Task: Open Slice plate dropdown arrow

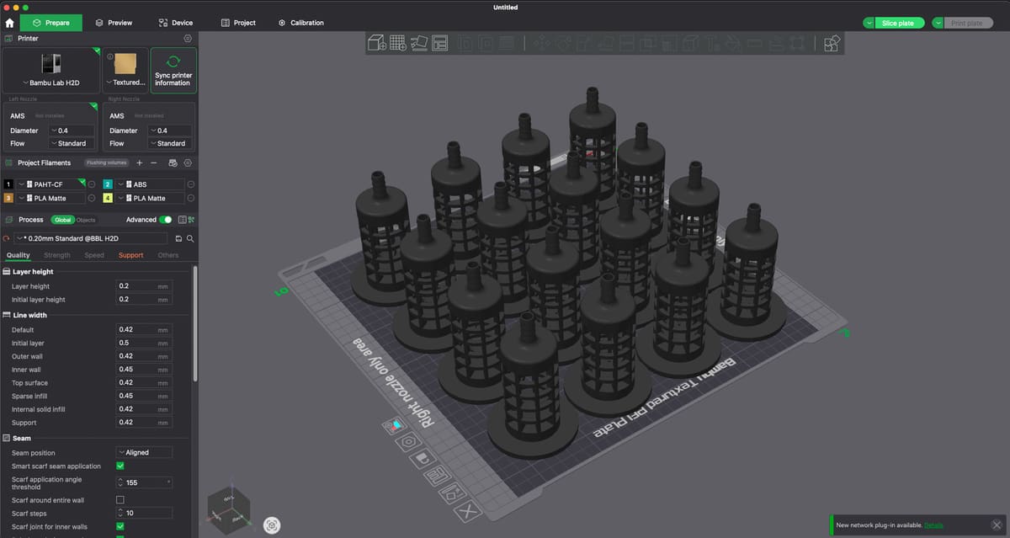Action: (x=869, y=23)
